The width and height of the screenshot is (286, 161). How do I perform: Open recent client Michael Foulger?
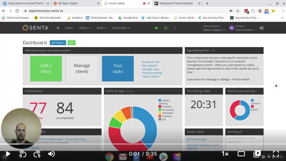(x=197, y=139)
